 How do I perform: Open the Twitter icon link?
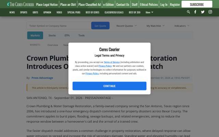tap(203, 12)
